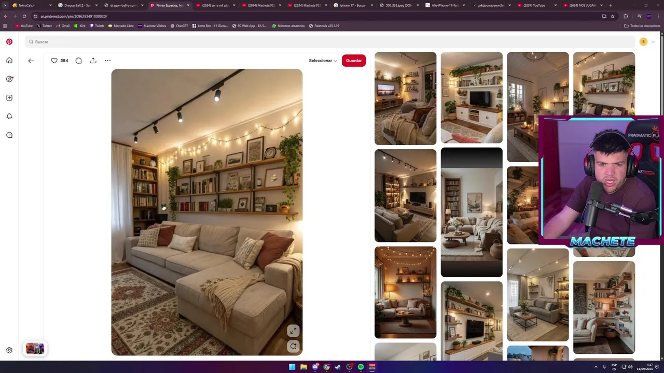Open more options three-dot menu on pin
664x373 pixels.
[x=107, y=61]
